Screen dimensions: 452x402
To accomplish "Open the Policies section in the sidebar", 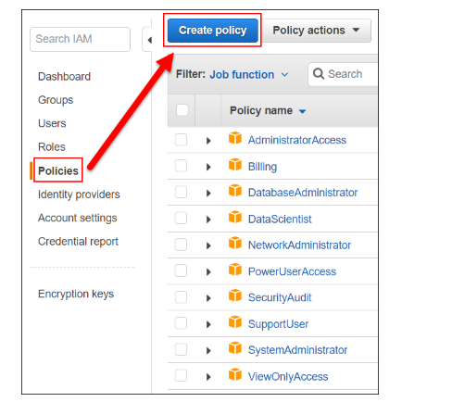I will point(58,170).
